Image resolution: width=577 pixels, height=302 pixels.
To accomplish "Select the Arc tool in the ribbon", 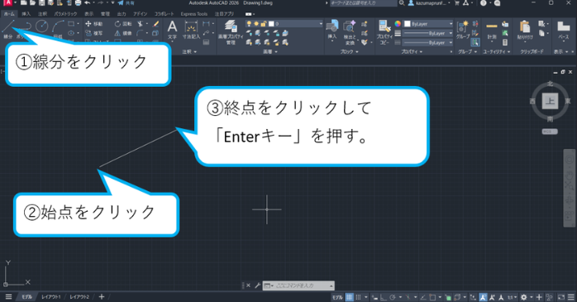I will [58, 26].
